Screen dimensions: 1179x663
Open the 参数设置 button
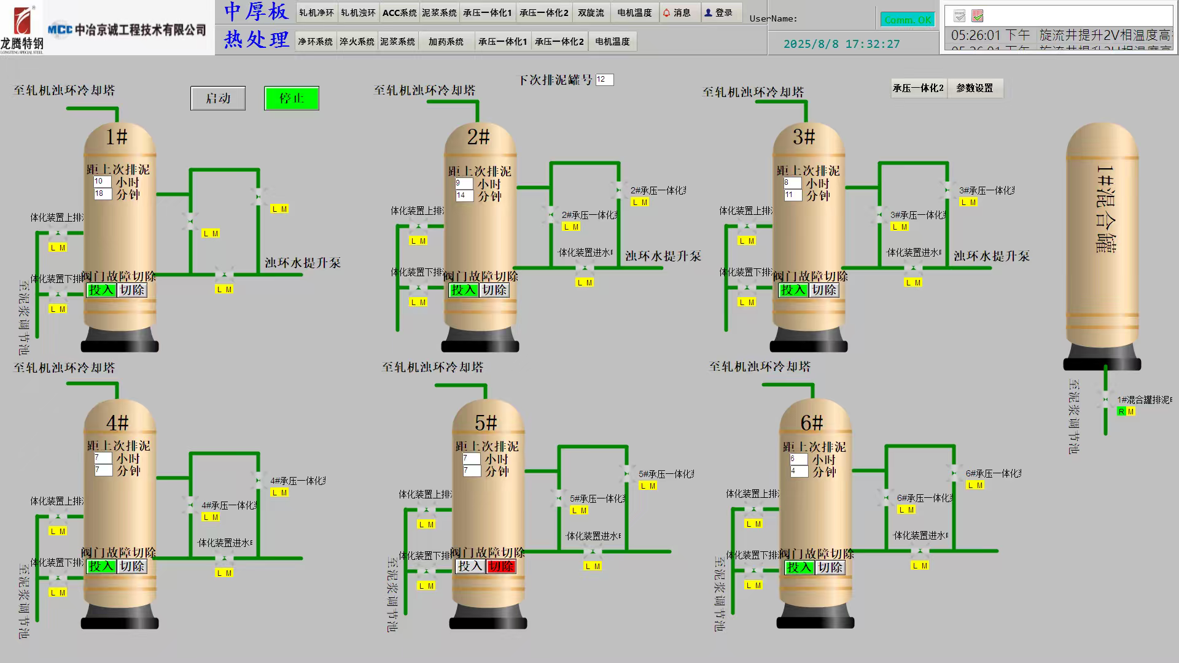pyautogui.click(x=975, y=88)
